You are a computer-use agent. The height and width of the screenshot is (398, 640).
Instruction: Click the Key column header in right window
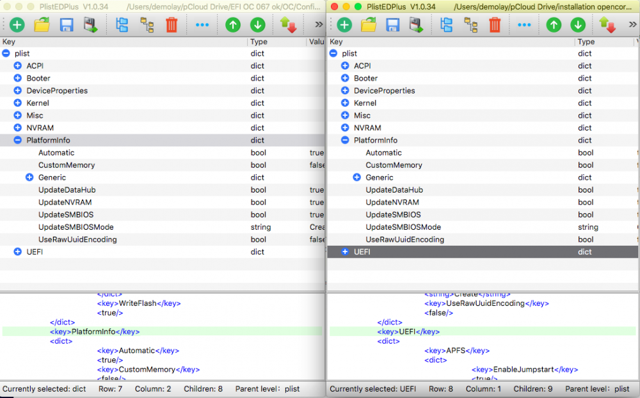point(451,42)
